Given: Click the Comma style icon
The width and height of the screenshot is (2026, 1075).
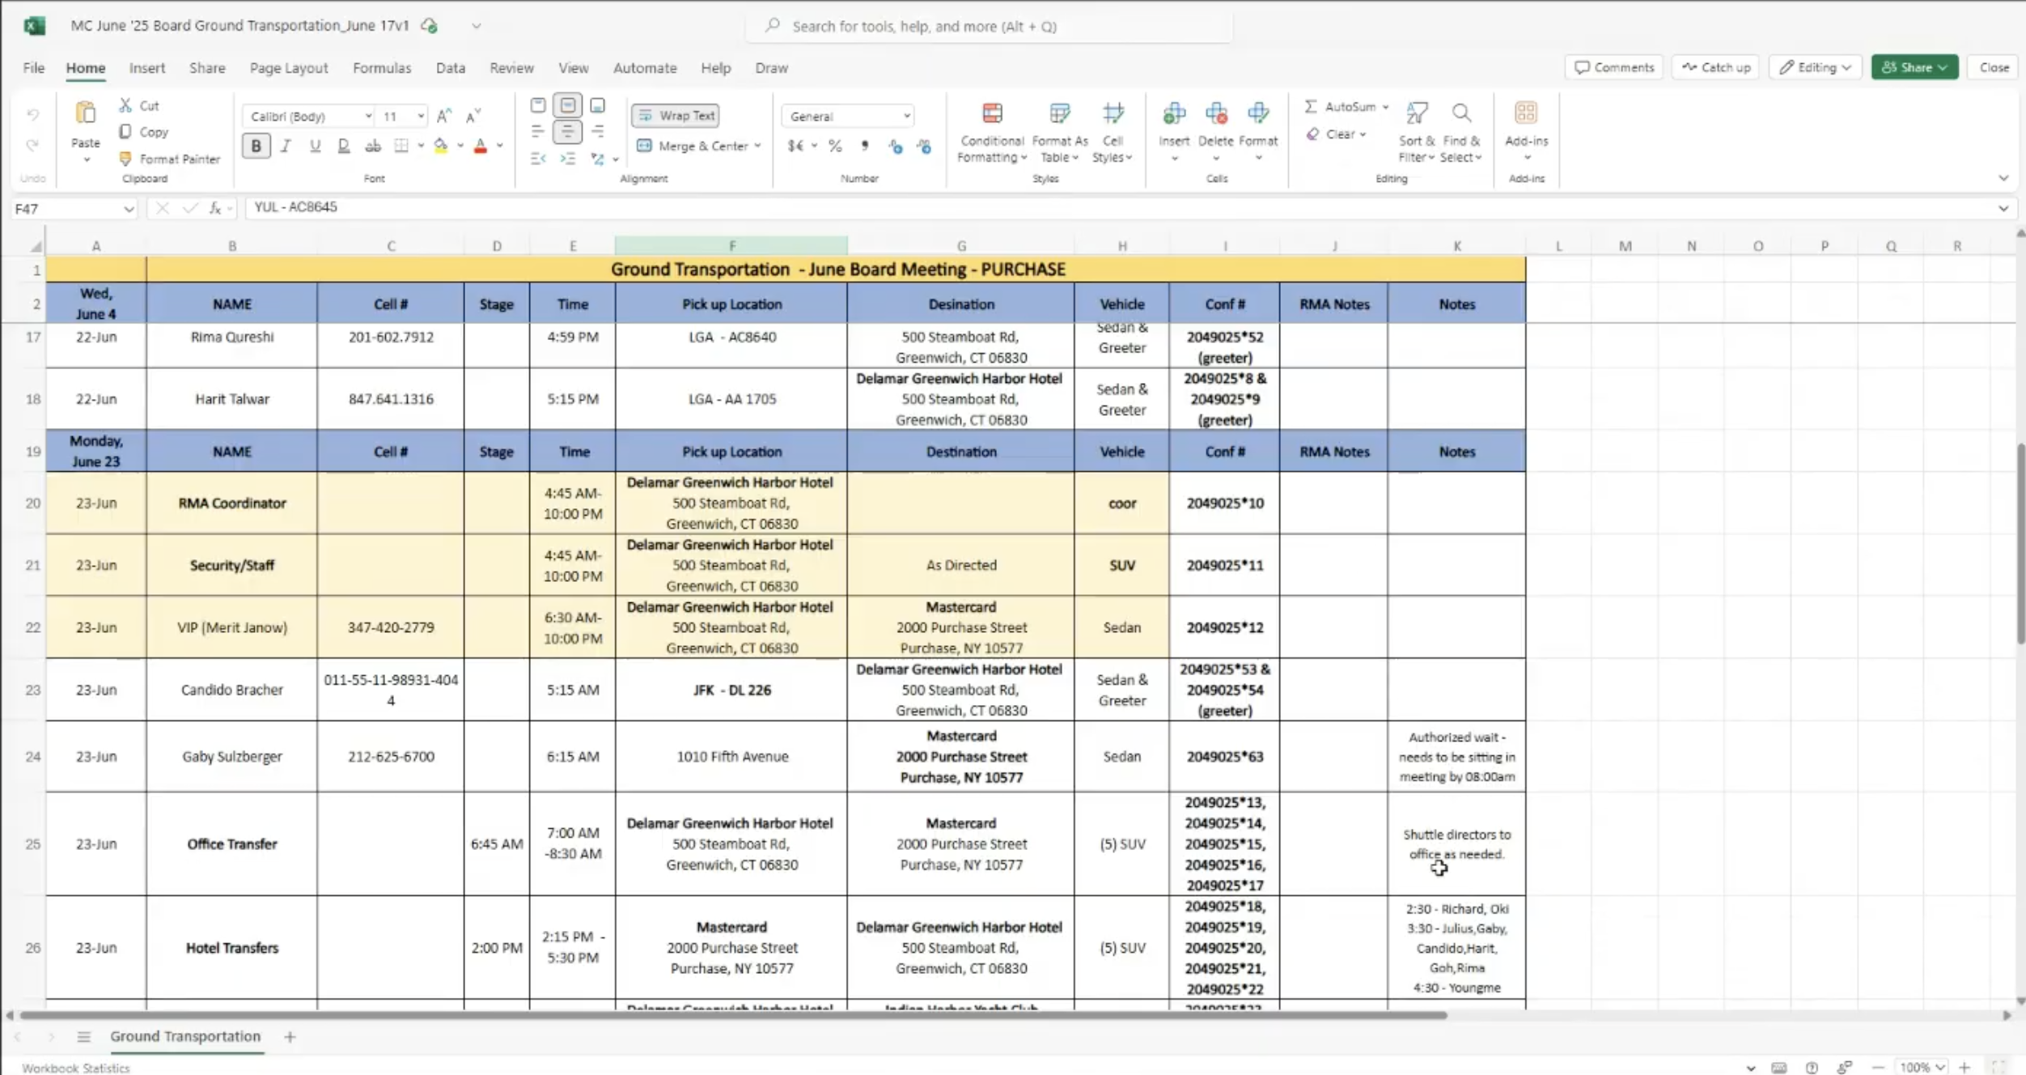Looking at the screenshot, I should [864, 146].
